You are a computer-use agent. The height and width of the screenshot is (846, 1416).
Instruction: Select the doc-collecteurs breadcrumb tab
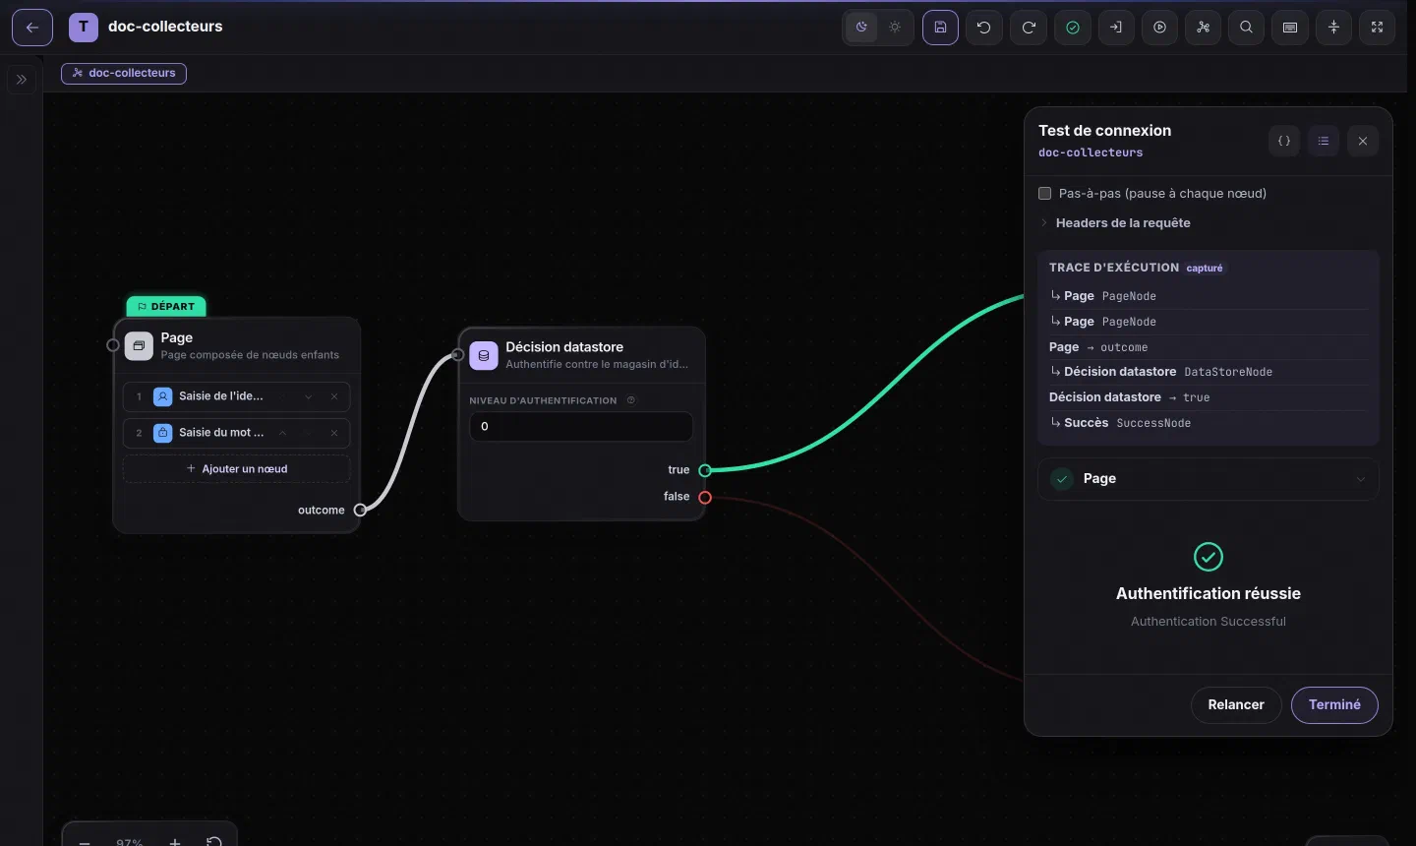coord(124,73)
